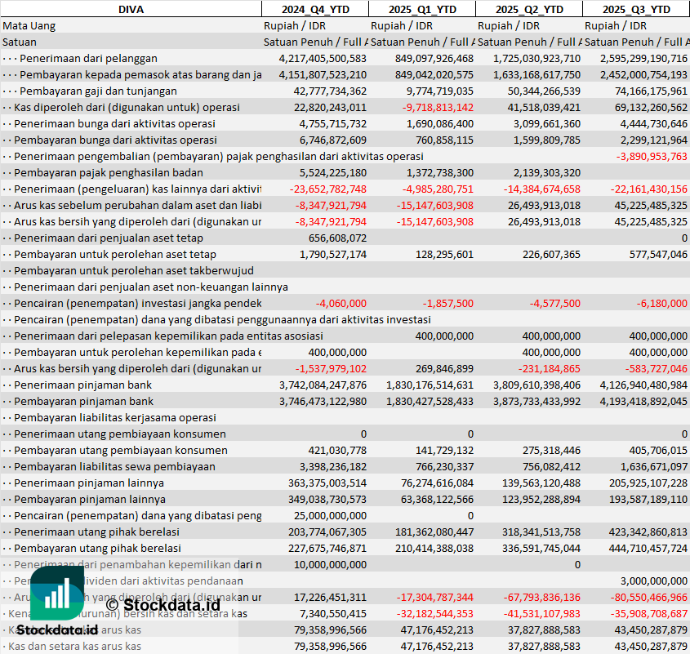This screenshot has height=654, width=690.
Task: Select negative value -6,180,000
Action: pyautogui.click(x=662, y=303)
